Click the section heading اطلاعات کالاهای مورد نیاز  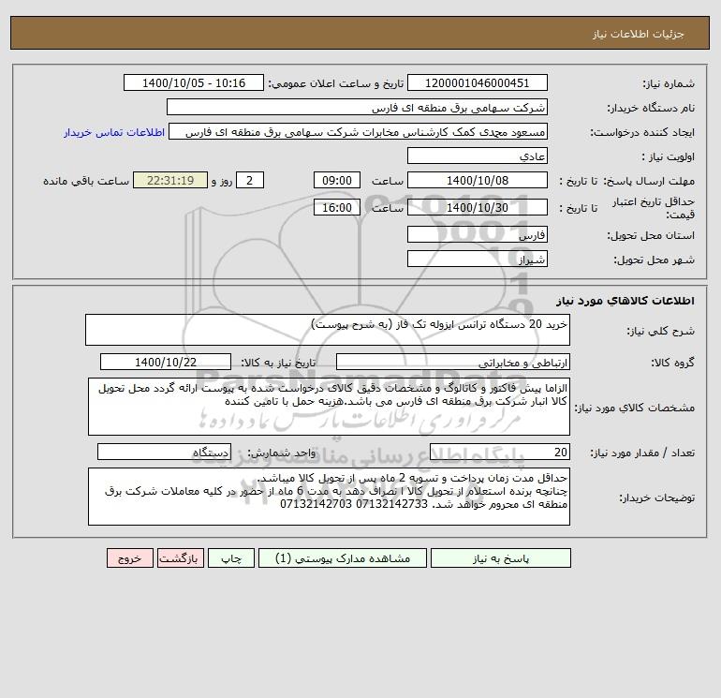coord(625,301)
